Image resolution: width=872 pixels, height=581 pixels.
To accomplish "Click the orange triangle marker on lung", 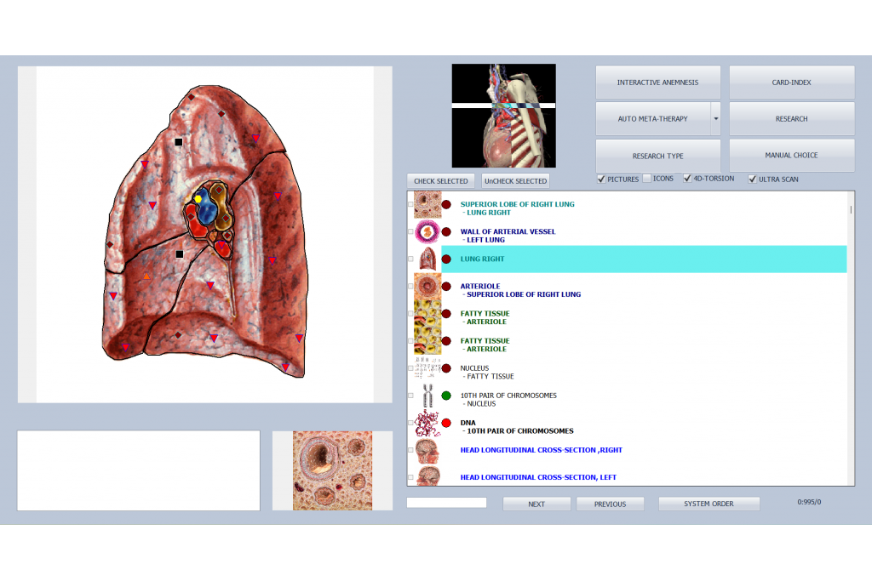I will [x=146, y=276].
